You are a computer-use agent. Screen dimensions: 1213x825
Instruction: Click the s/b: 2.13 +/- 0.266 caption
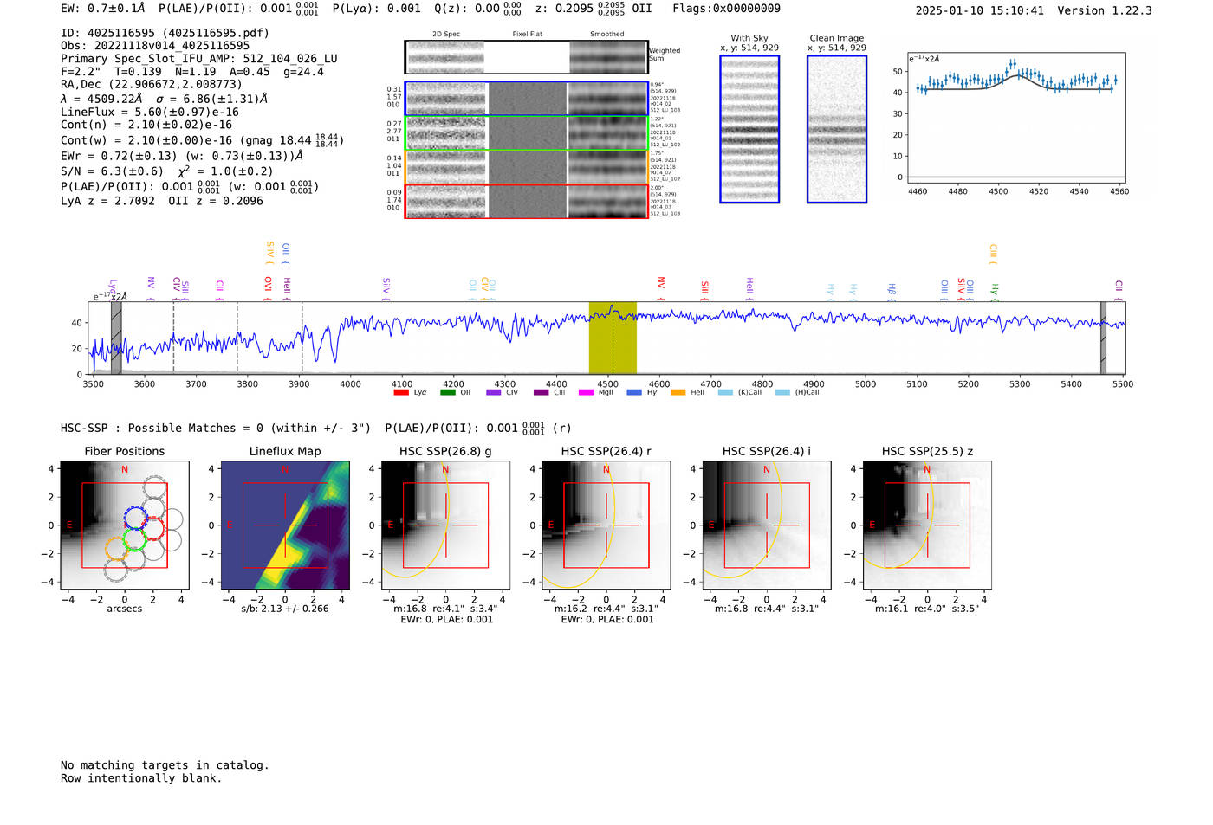pyautogui.click(x=285, y=609)
